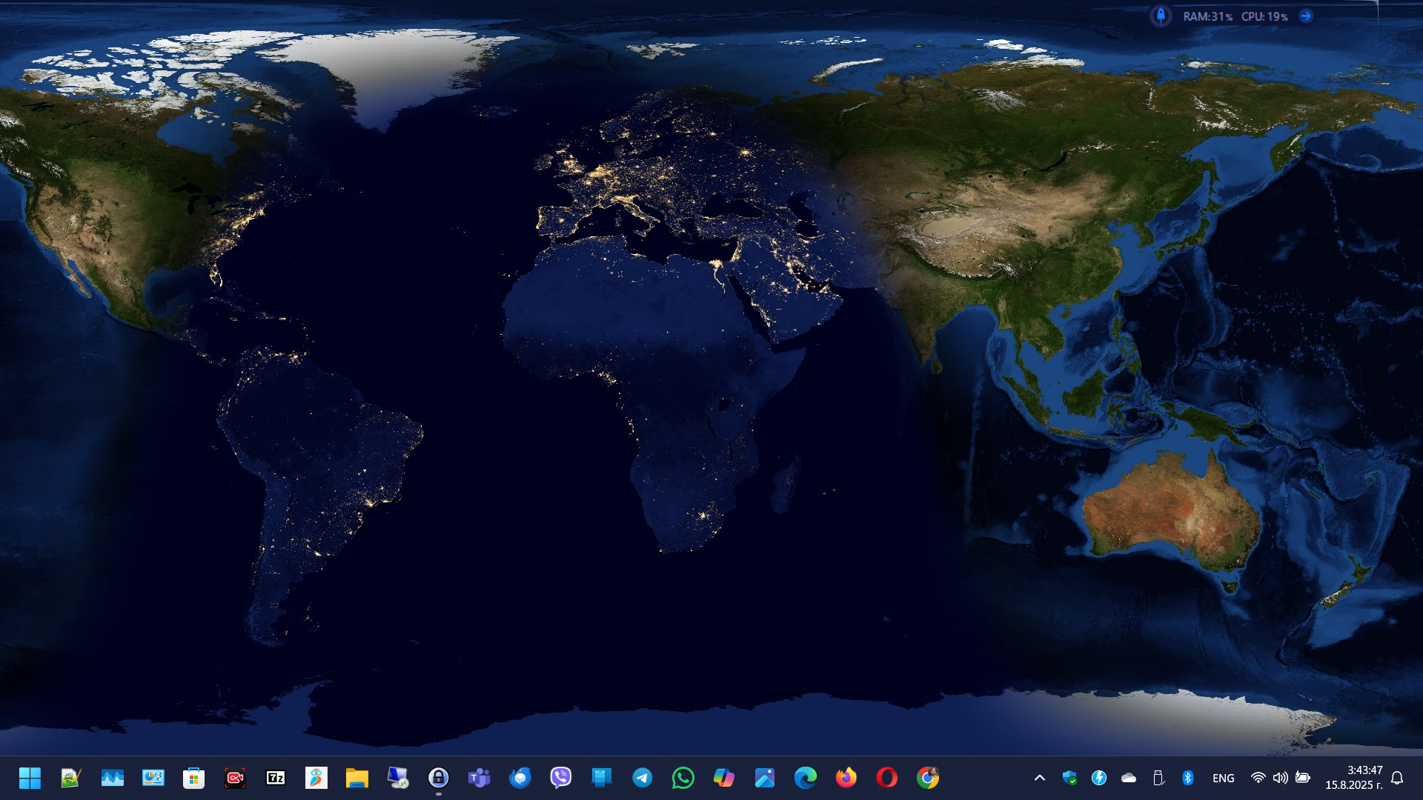1423x800 pixels.
Task: Open Google Chrome
Action: [x=927, y=778]
